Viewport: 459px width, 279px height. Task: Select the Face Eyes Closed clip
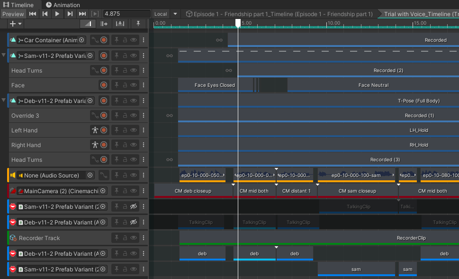tap(215, 85)
